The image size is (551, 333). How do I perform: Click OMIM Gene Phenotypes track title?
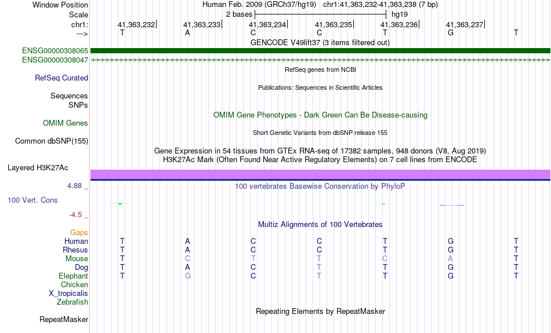point(320,115)
